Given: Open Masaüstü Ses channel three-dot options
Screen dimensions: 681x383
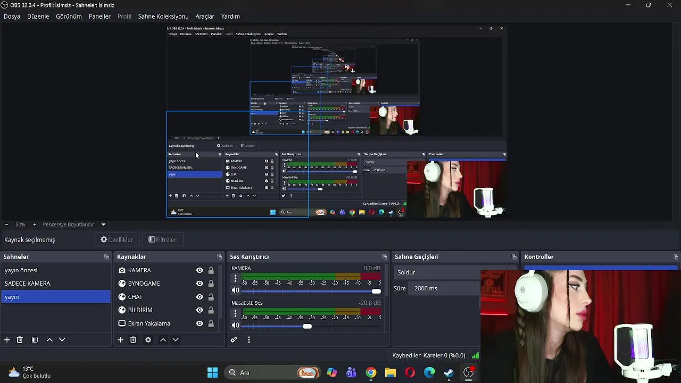Looking at the screenshot, I should pos(235,314).
